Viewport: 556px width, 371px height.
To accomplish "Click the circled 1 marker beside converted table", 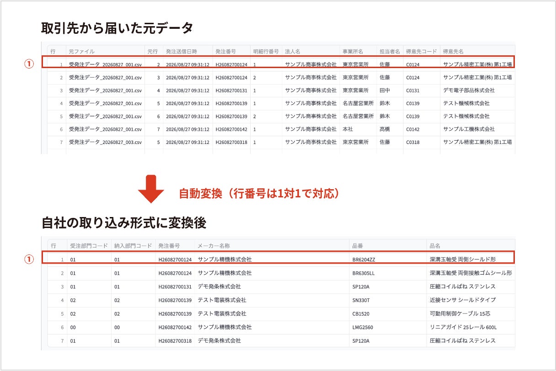I will [x=29, y=259].
